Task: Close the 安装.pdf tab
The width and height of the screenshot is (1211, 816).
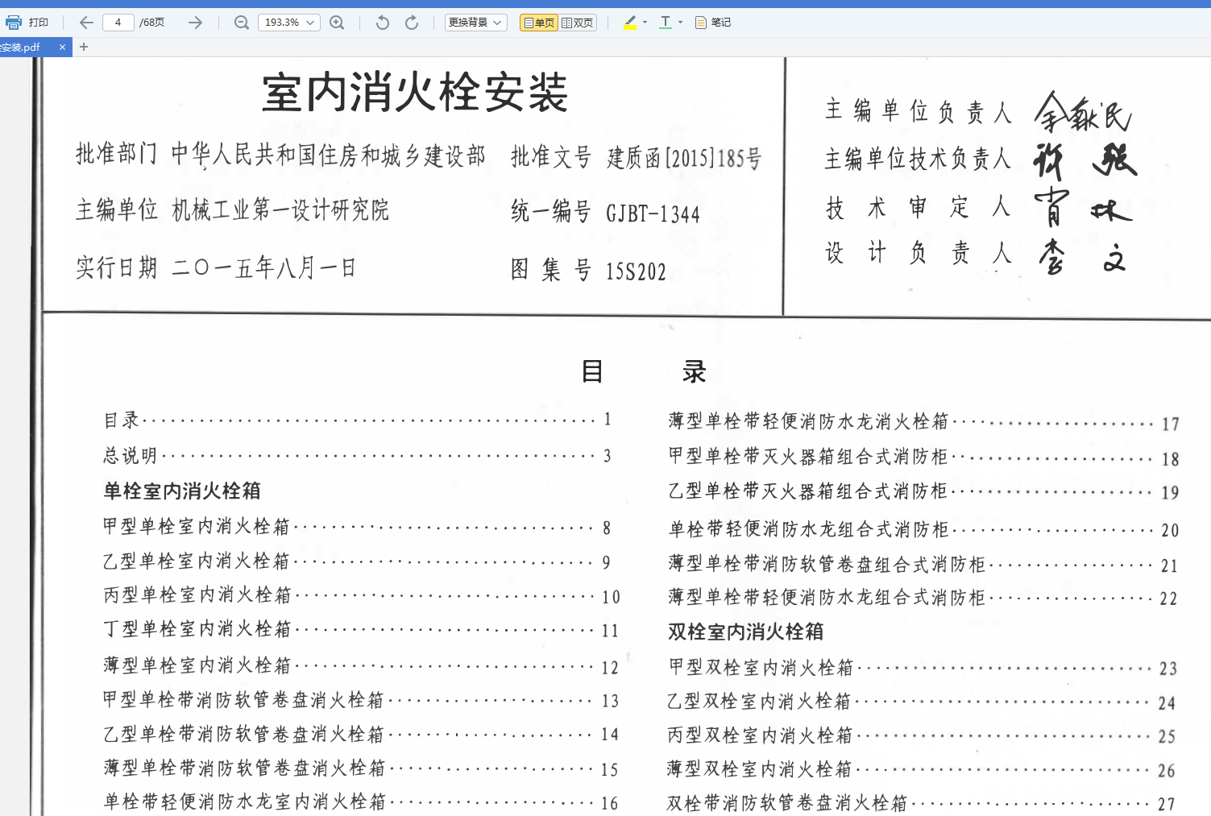Action: tap(62, 48)
